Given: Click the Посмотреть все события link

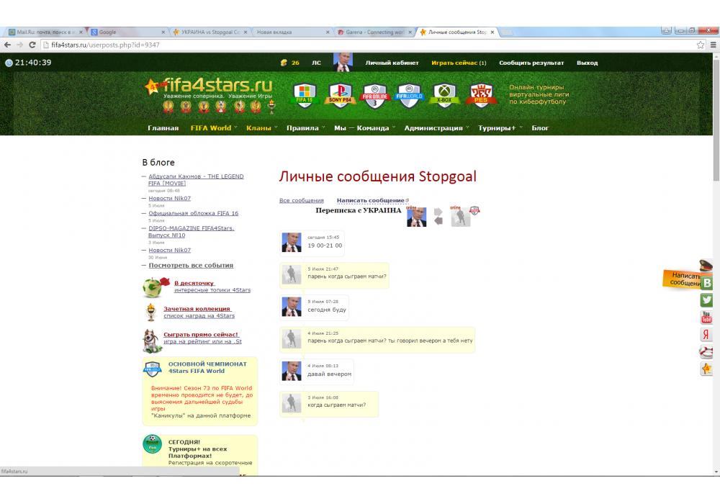Looking at the screenshot, I should pos(189,265).
